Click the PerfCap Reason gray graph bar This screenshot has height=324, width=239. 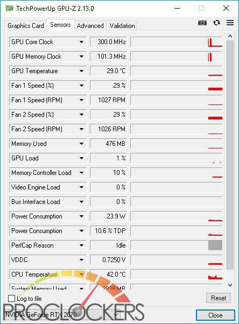point(215,245)
